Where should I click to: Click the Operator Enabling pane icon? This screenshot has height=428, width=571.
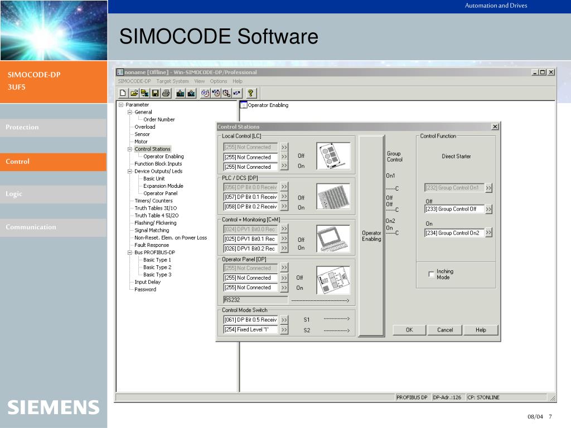[x=243, y=105]
